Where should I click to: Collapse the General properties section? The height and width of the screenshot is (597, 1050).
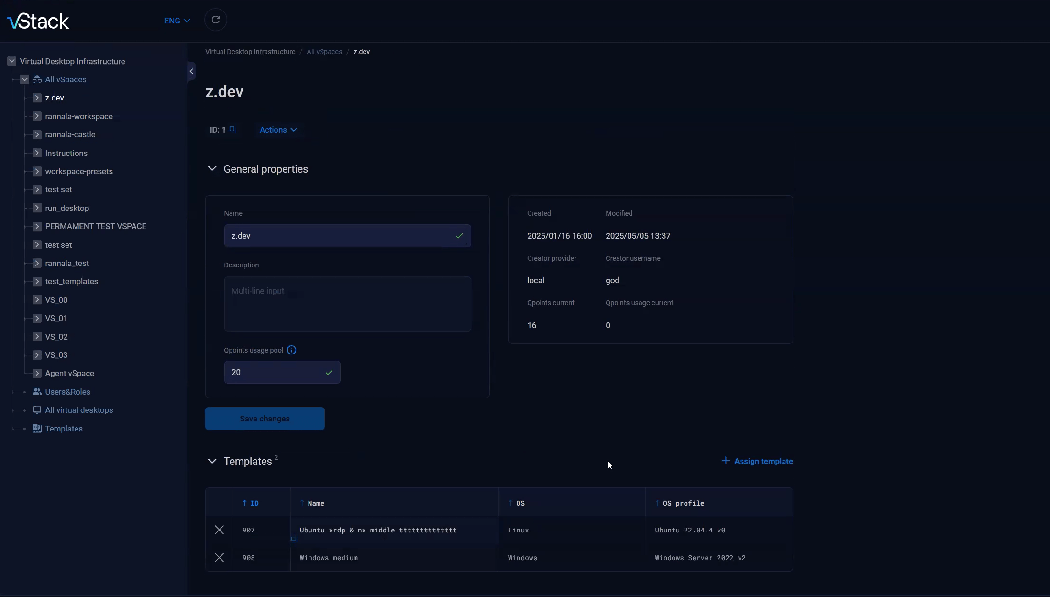(x=212, y=169)
